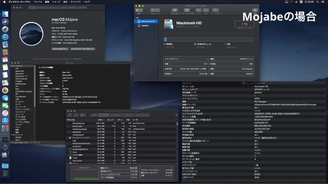Open the view options dropdown in Disk Utility
Viewport: 328px width, 184px height.
pyautogui.click(x=140, y=10)
